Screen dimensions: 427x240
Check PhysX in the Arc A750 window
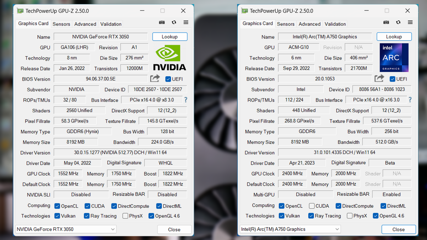[349, 216]
